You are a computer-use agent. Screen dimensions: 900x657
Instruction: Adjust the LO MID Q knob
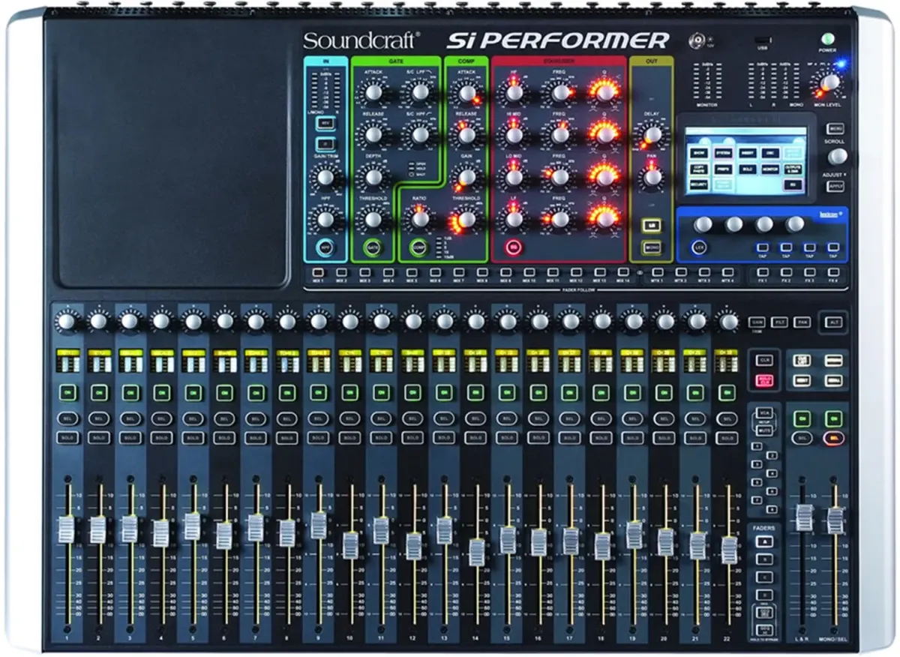pos(604,177)
